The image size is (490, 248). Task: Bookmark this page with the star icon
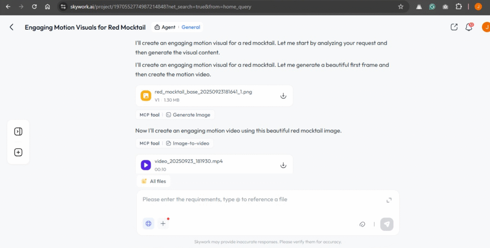point(401,7)
